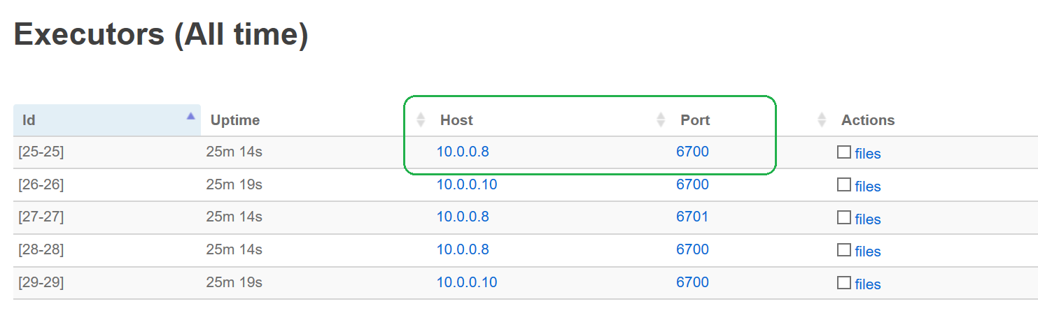Open the files link for executor [29-29]
1038x320 pixels.
pos(867,284)
